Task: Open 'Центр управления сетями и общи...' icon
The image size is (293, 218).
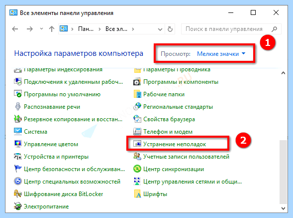Action: 137,181
